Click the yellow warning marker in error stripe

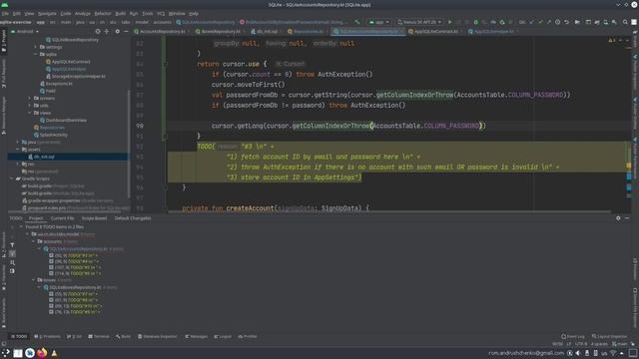click(628, 166)
